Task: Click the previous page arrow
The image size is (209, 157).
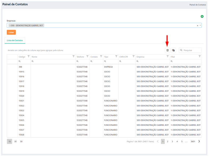Action: pyautogui.click(x=158, y=141)
